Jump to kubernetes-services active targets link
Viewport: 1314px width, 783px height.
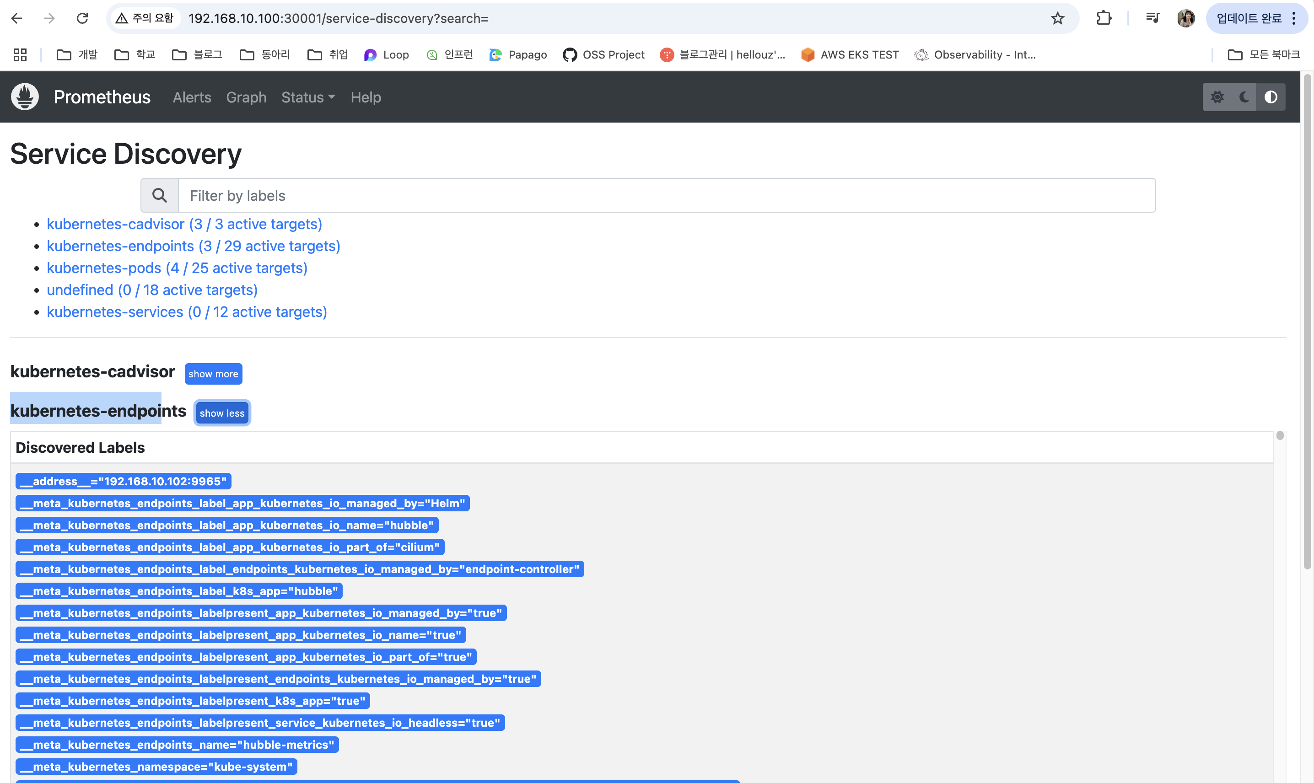(x=187, y=312)
